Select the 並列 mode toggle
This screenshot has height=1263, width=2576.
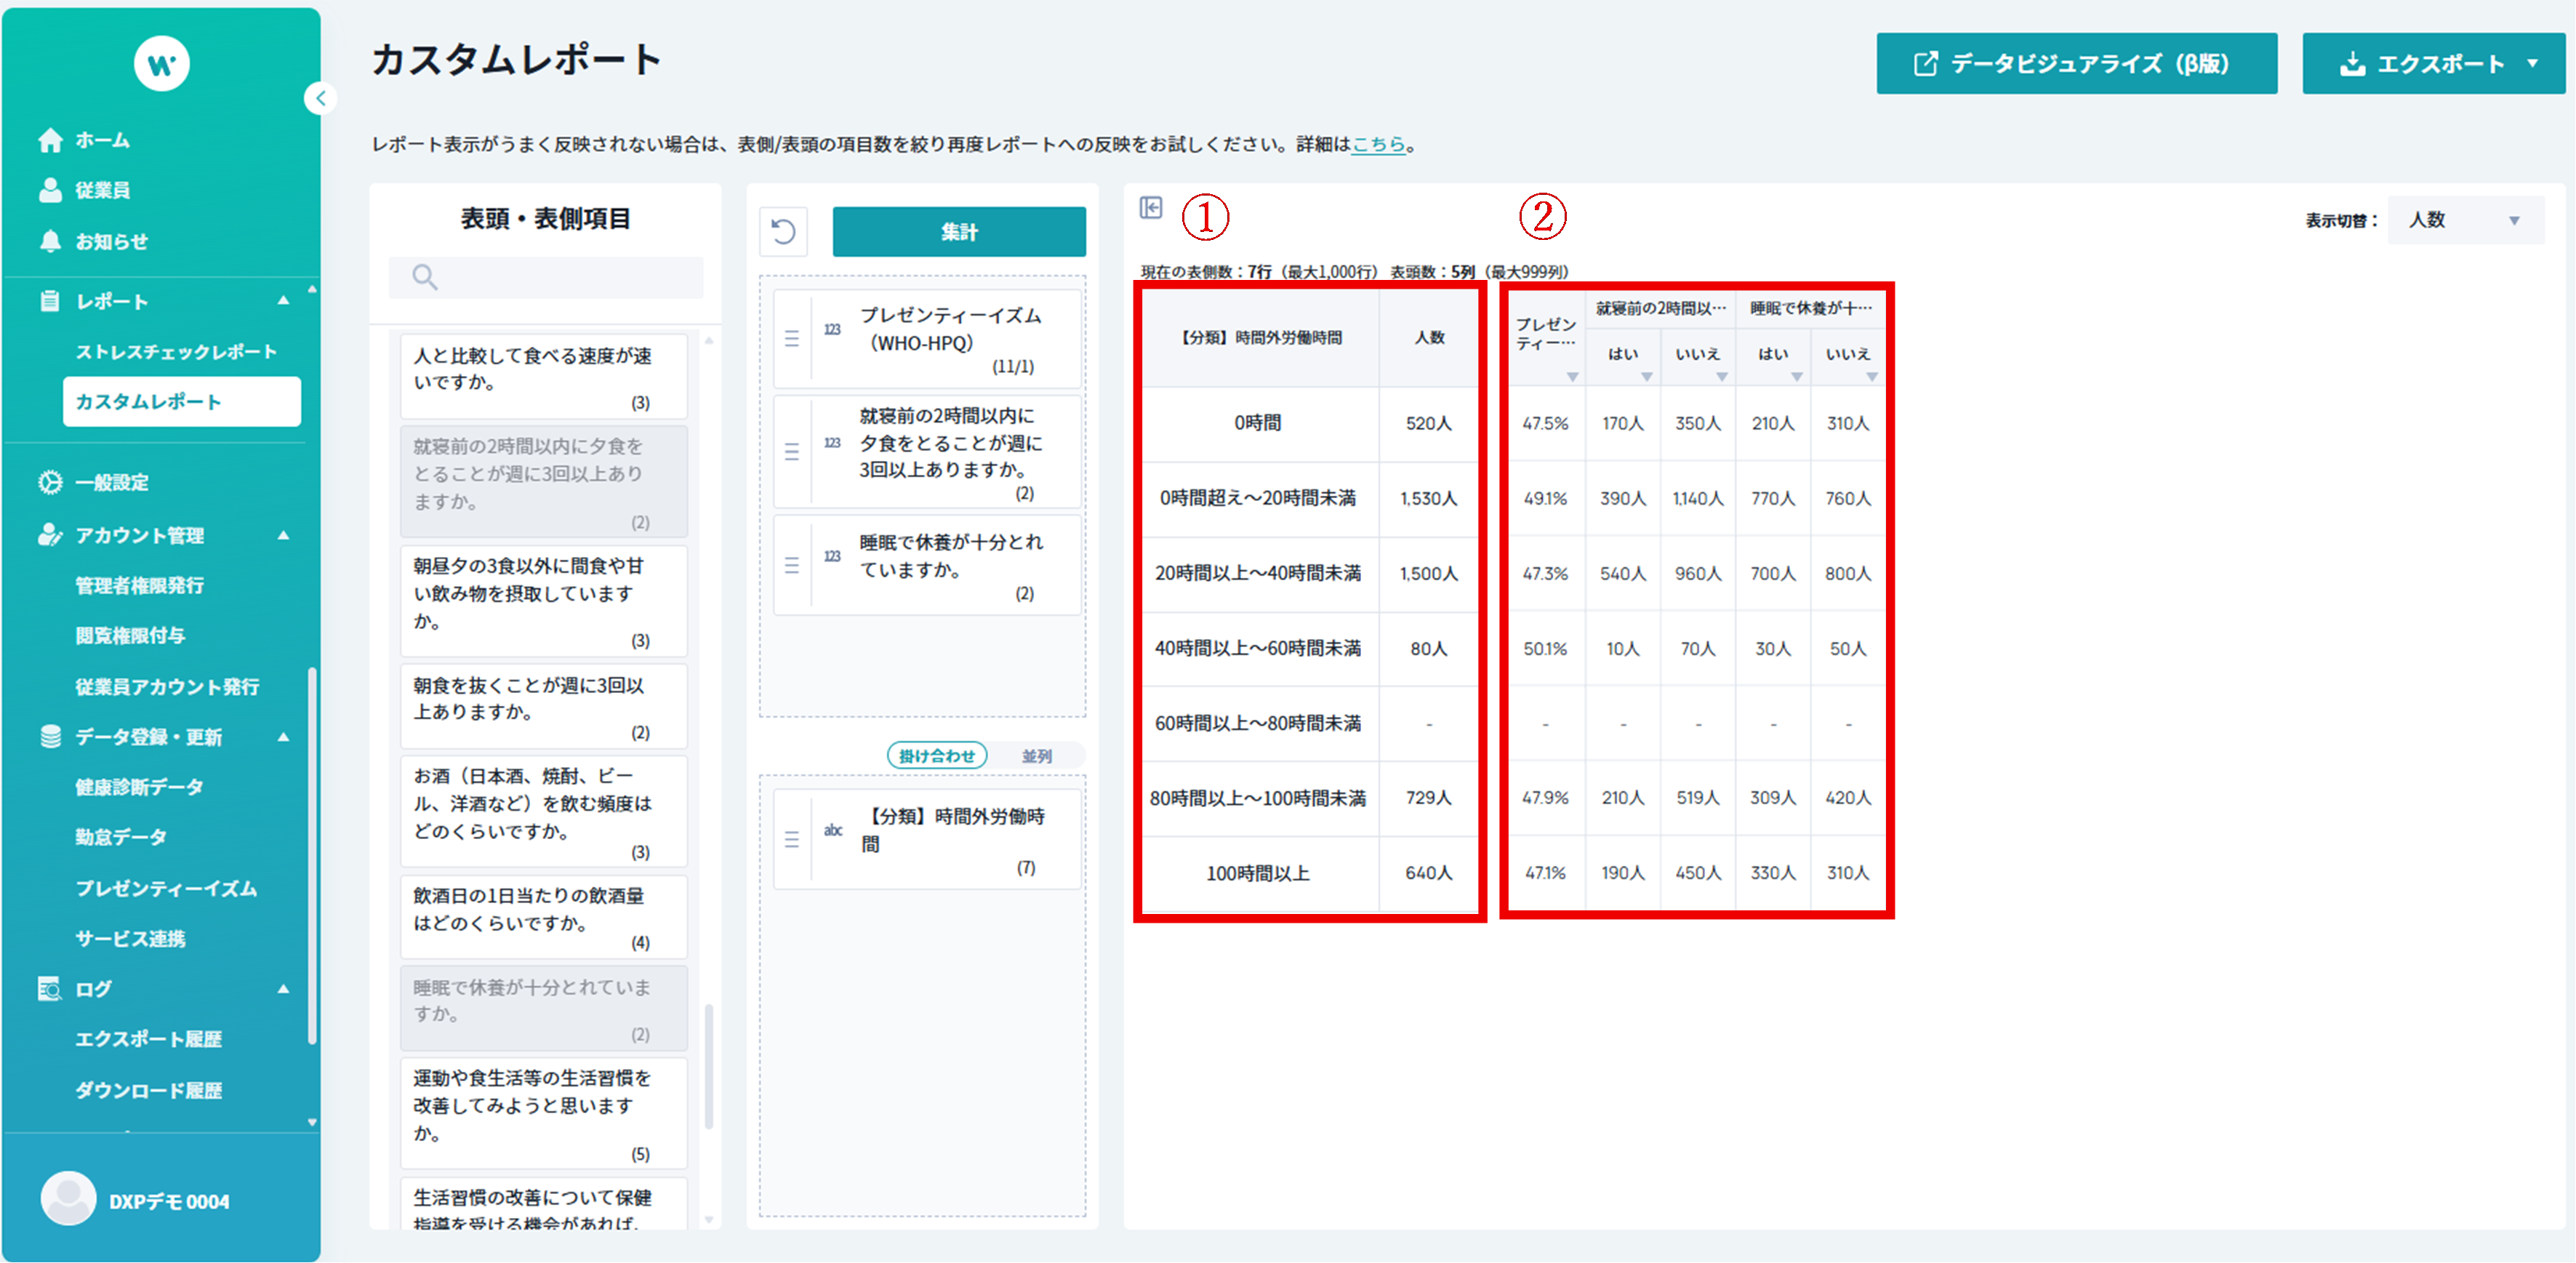click(1036, 756)
